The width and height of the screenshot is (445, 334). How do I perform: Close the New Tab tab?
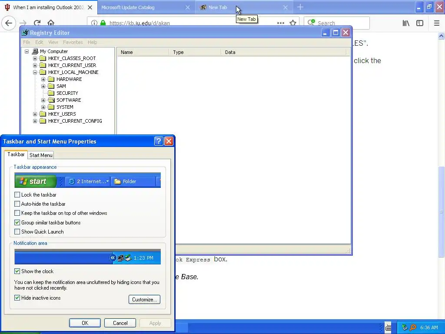pyautogui.click(x=286, y=7)
